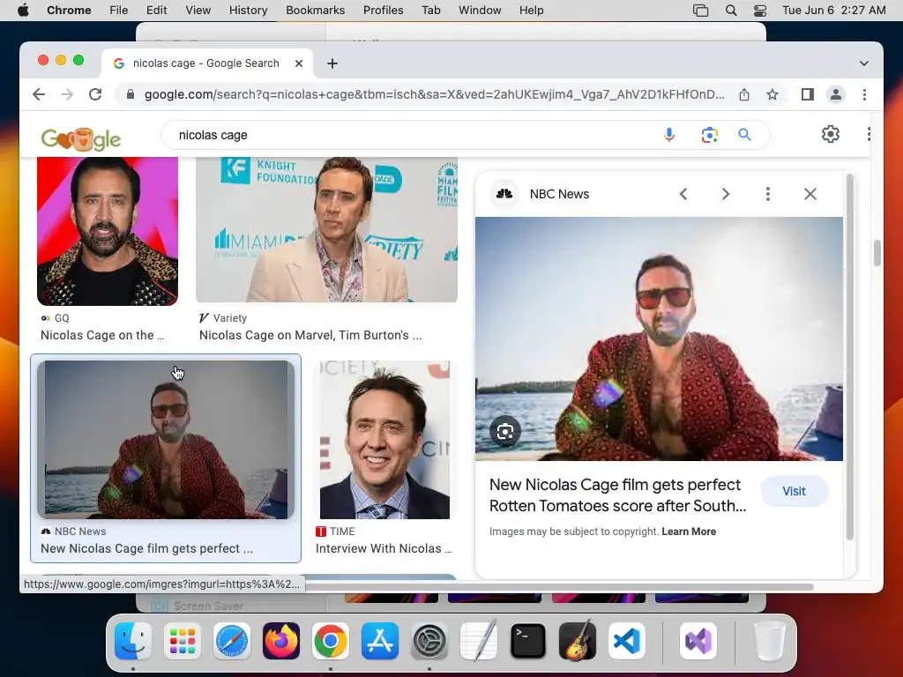Open the Bookmarks menu
This screenshot has width=903, height=677.
[x=315, y=11]
